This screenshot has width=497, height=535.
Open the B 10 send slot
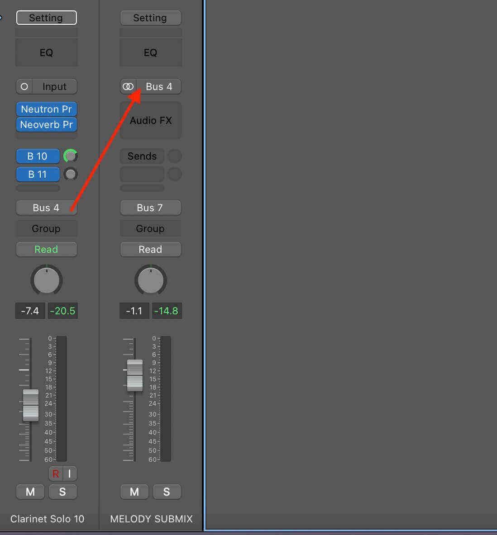coord(38,156)
